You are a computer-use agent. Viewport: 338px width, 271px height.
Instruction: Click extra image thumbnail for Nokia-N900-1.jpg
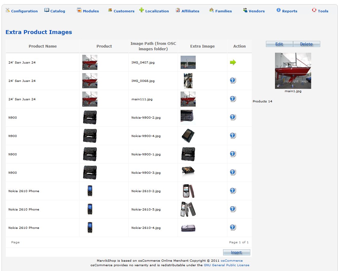click(x=188, y=154)
